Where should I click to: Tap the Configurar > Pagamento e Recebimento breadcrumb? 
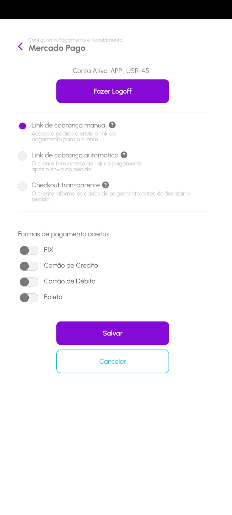(x=75, y=40)
